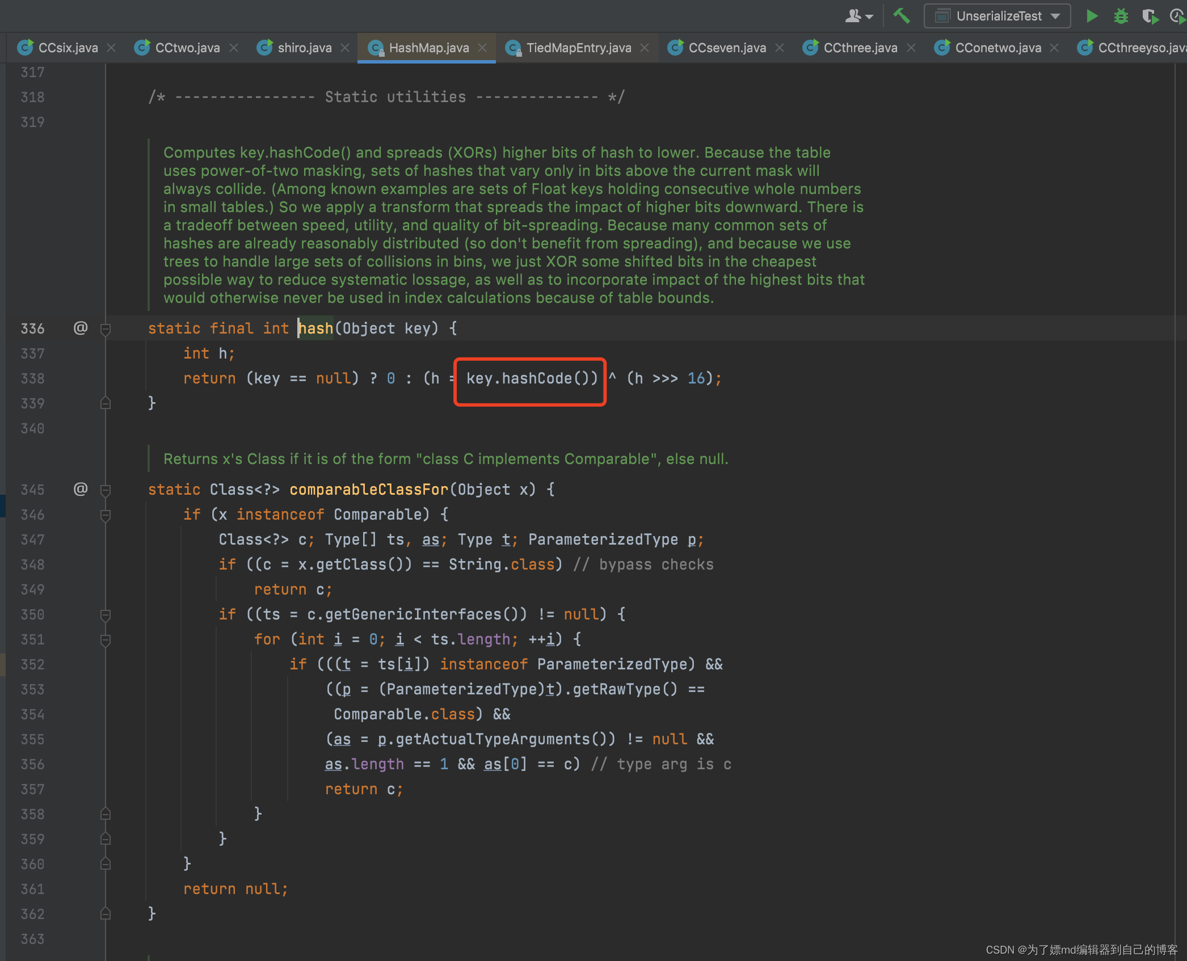
Task: Click the @ annotation gutter icon on line 336
Action: [x=81, y=327]
